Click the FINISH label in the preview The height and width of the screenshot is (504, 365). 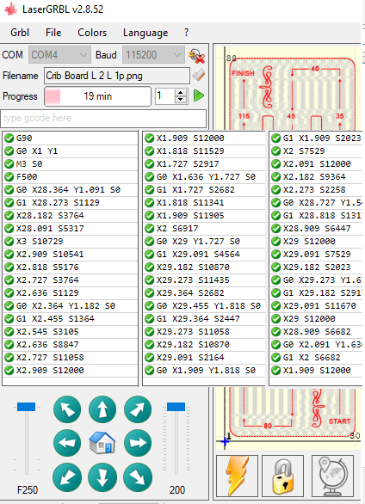pos(243,73)
